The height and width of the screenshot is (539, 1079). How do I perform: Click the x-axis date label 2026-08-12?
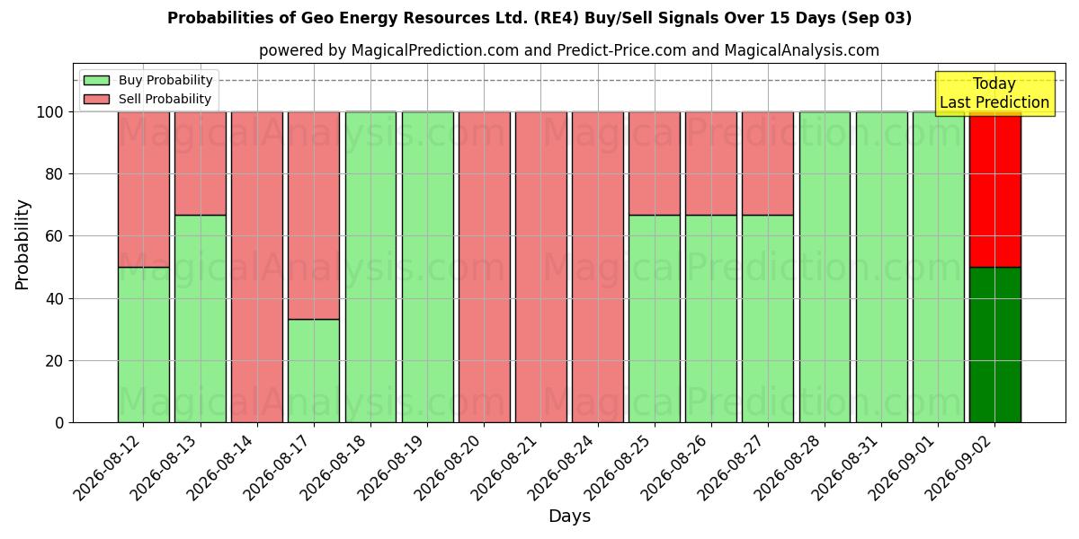(x=110, y=466)
